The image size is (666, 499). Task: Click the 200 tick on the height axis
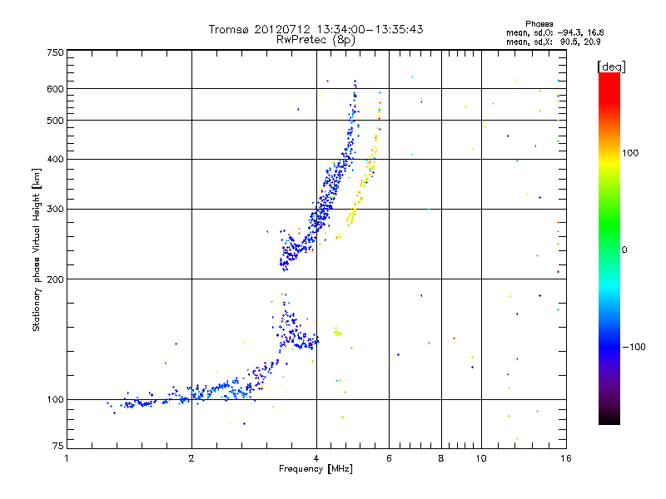point(55,279)
